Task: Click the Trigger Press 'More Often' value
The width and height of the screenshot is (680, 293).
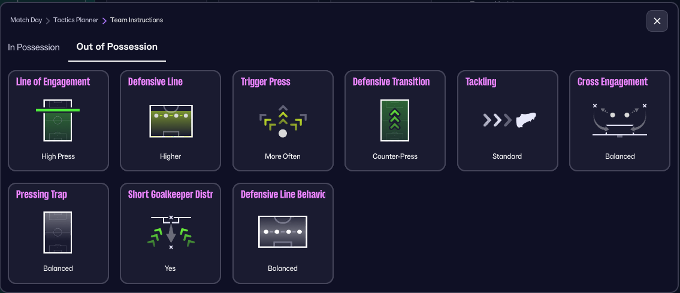Action: pyautogui.click(x=283, y=156)
